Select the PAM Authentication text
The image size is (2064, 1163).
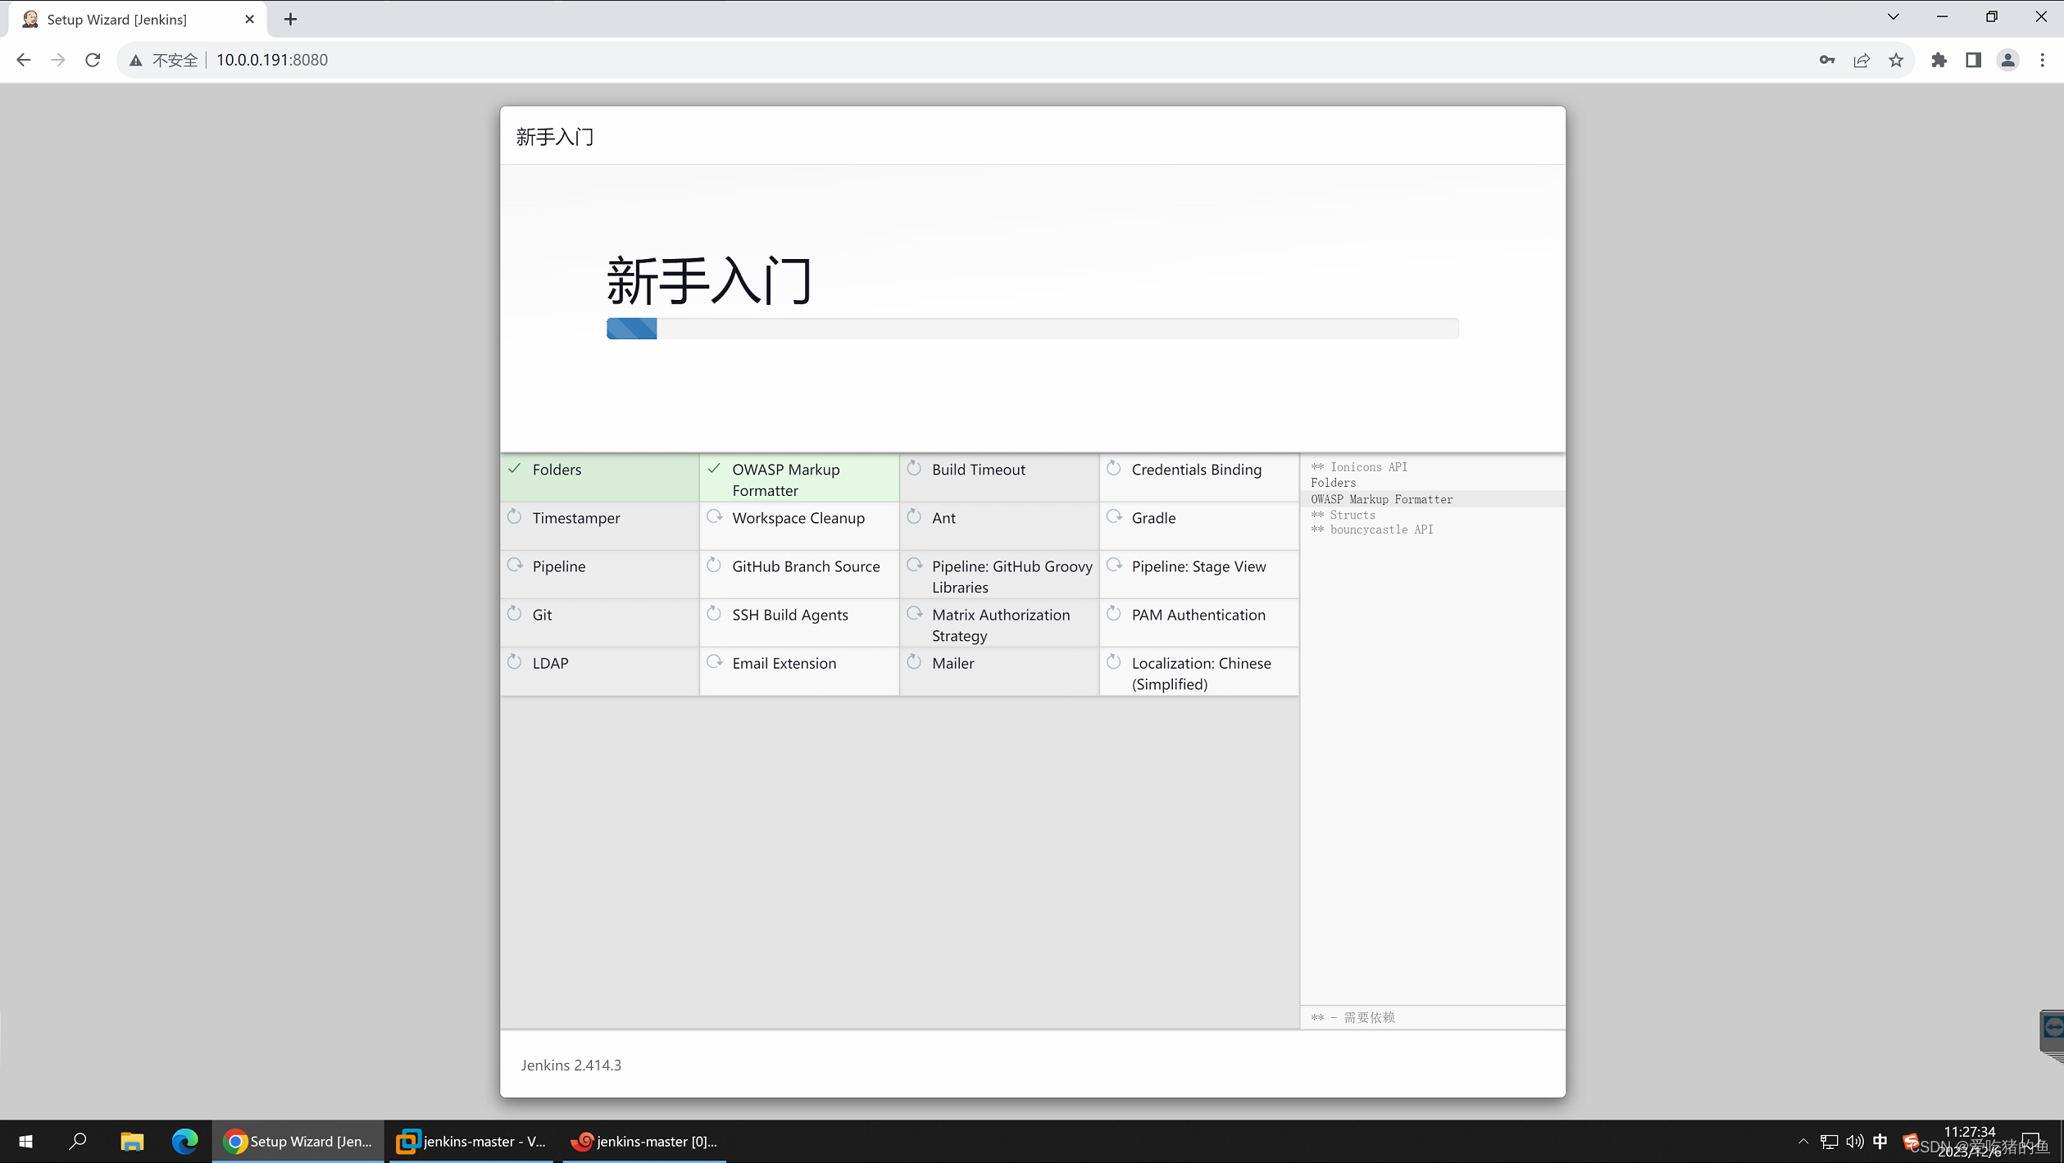(x=1198, y=615)
